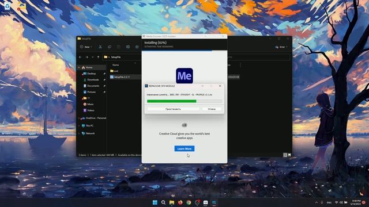Click the Paste icon in Explorer toolbar
Screen dimensions: 369x207
[x=119, y=47]
